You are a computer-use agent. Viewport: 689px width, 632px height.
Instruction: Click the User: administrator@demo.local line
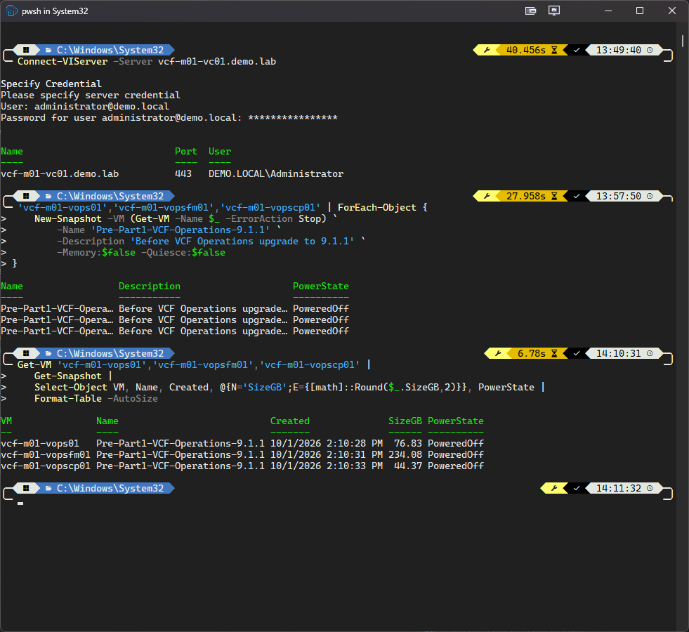(85, 106)
